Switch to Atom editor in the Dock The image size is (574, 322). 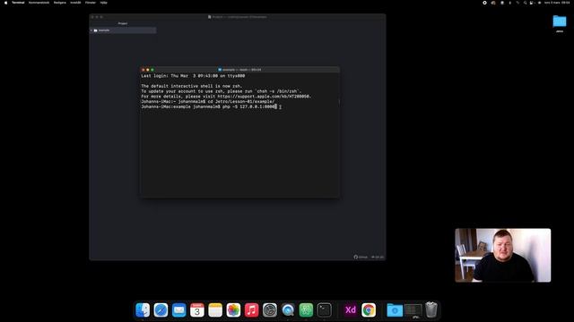coord(306,310)
